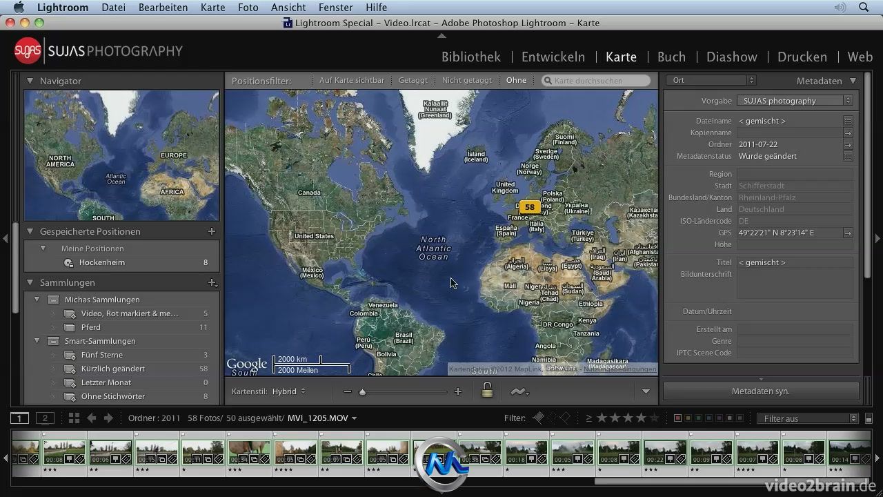Click the Spotlight search icon in menu bar

click(864, 8)
